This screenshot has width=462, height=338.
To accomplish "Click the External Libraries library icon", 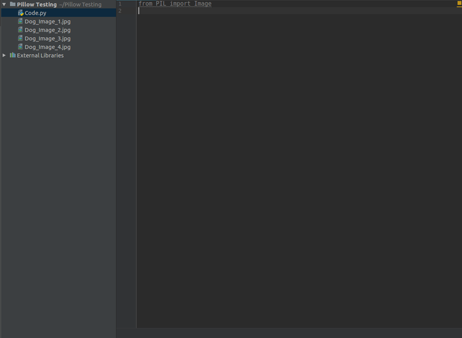I will (x=13, y=55).
